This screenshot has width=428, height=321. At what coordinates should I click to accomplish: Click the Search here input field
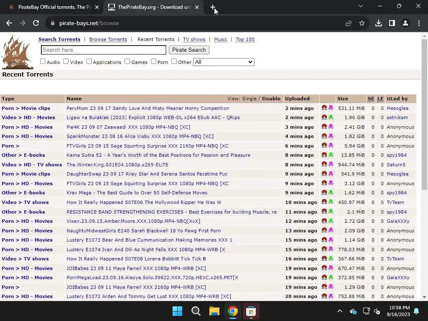[104, 50]
